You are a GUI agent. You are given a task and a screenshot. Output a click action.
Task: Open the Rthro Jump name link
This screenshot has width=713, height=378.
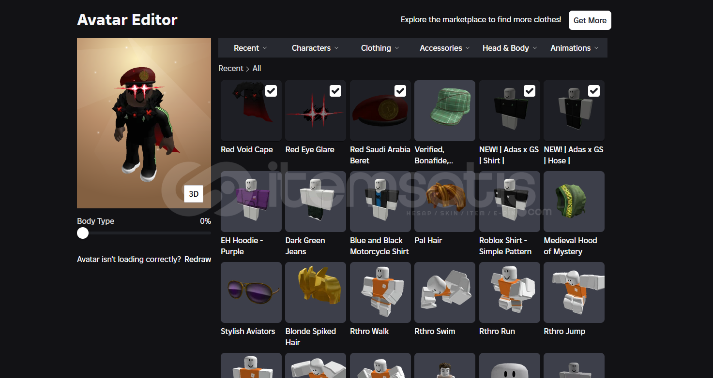pos(564,331)
